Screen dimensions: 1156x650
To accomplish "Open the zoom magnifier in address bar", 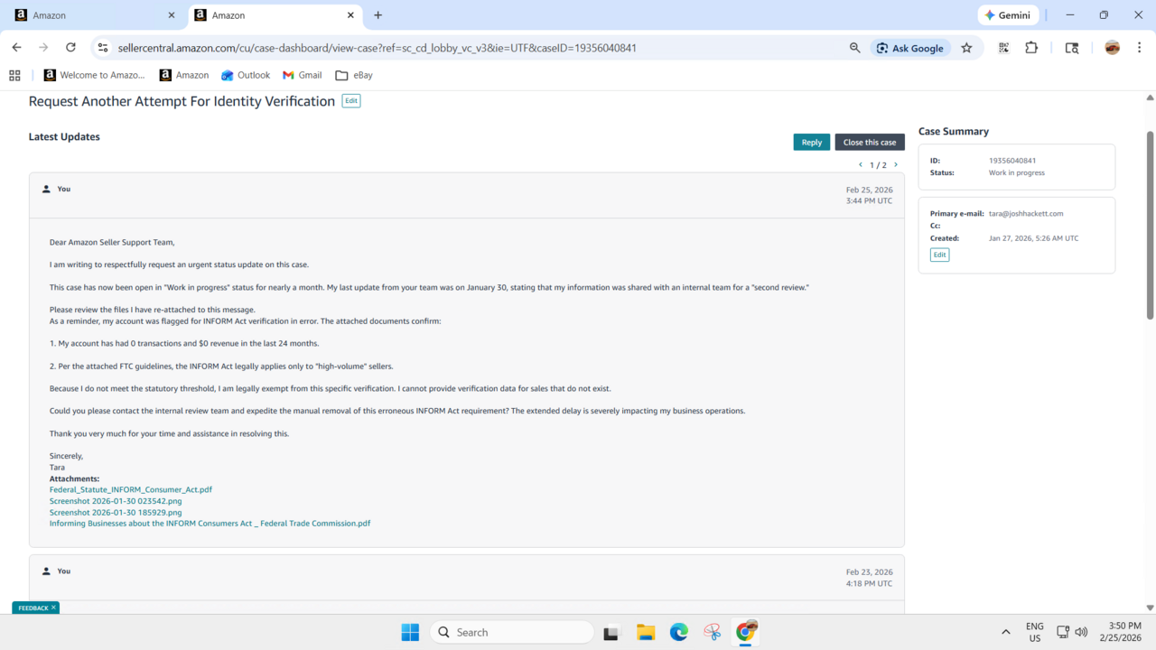I will tap(855, 48).
